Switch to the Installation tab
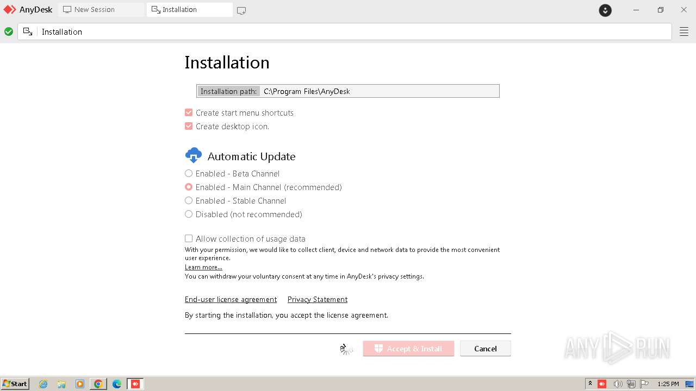Viewport: 696px width, 391px height. click(x=190, y=10)
